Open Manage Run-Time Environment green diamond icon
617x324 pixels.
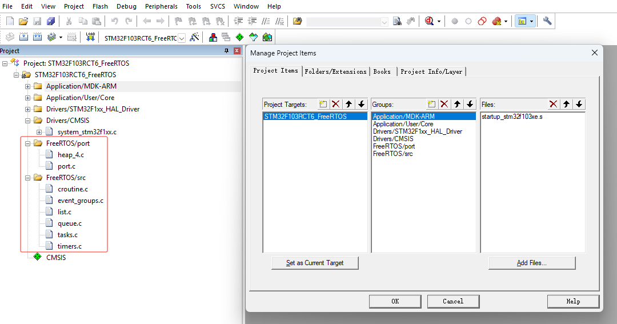click(x=239, y=37)
